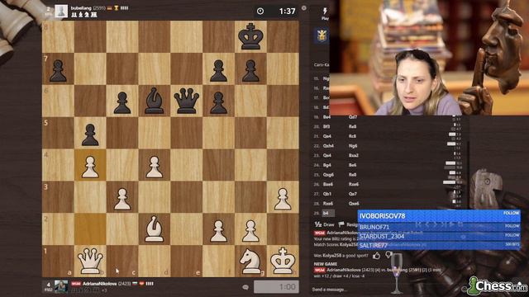This screenshot has height=297, width=529.
Task: Select the move Qe7 in the move list
Action: pyautogui.click(x=353, y=194)
